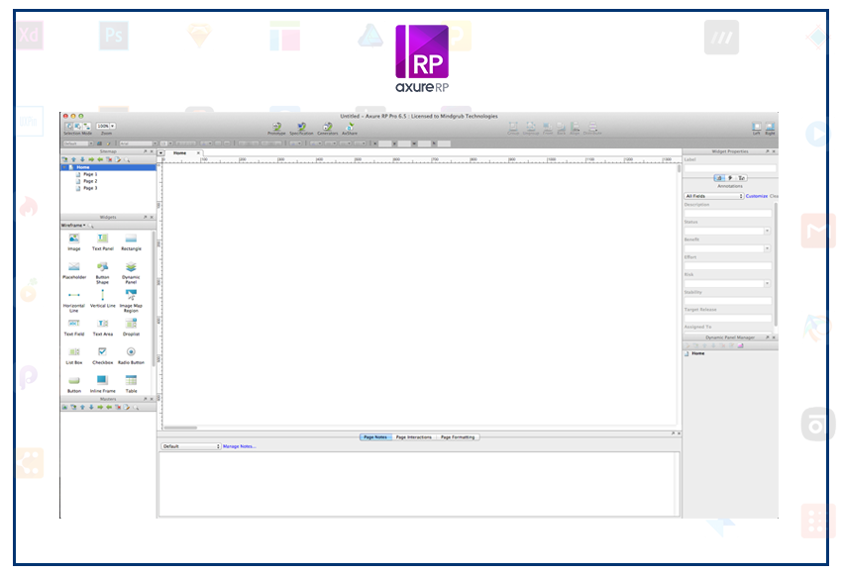Open the Benefit field dropdown
This screenshot has width=842, height=574.
[767, 249]
